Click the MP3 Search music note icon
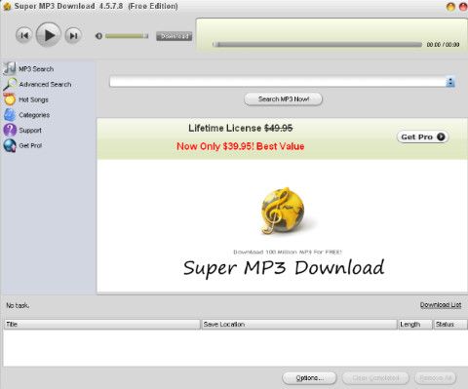This screenshot has height=389, width=468. [10, 68]
